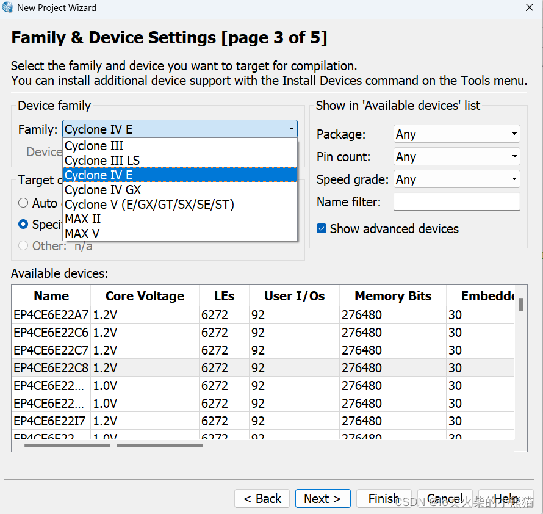Toggle Show advanced devices checkbox
The height and width of the screenshot is (514, 543).
point(322,229)
